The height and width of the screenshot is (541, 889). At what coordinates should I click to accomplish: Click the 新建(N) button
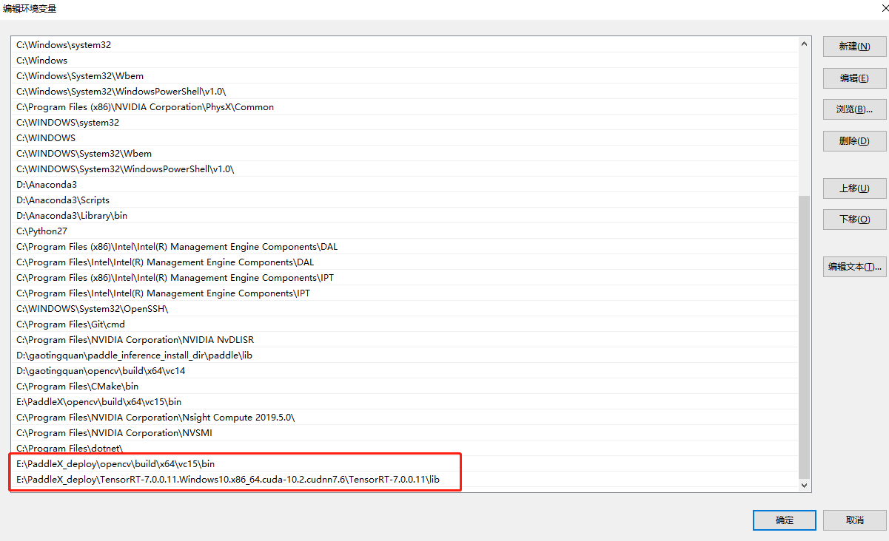[853, 47]
